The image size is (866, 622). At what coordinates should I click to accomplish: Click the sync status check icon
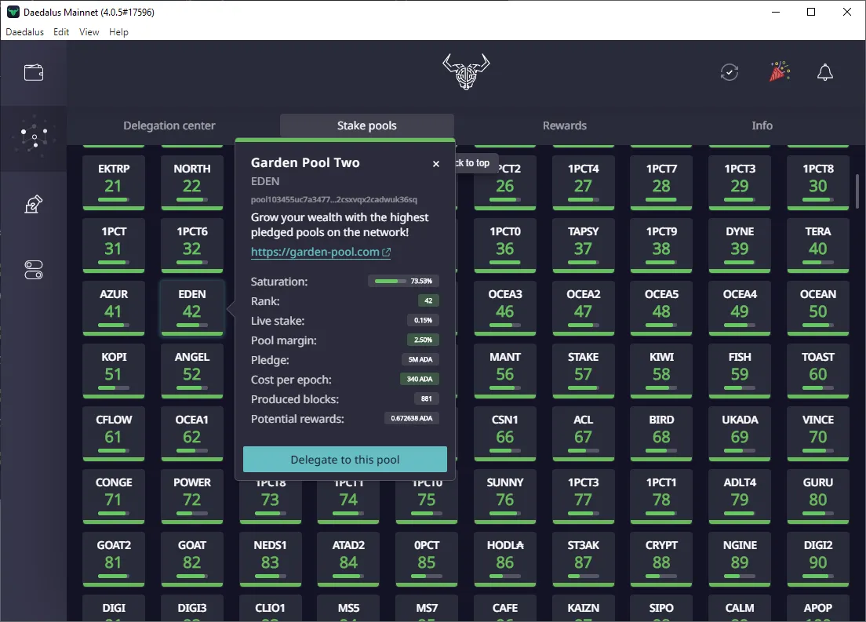click(x=729, y=72)
